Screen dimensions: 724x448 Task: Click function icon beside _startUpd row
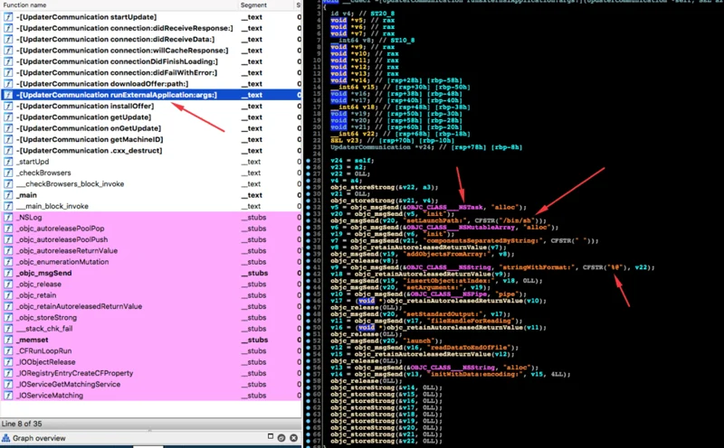(x=8, y=162)
